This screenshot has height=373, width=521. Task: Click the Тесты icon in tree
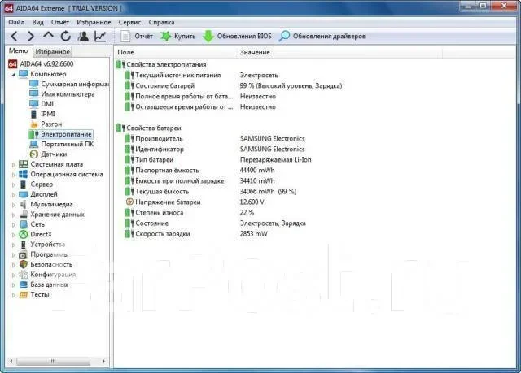tap(24, 294)
